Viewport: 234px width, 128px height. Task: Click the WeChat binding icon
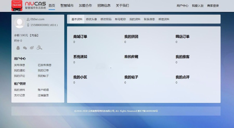pos(25,48)
